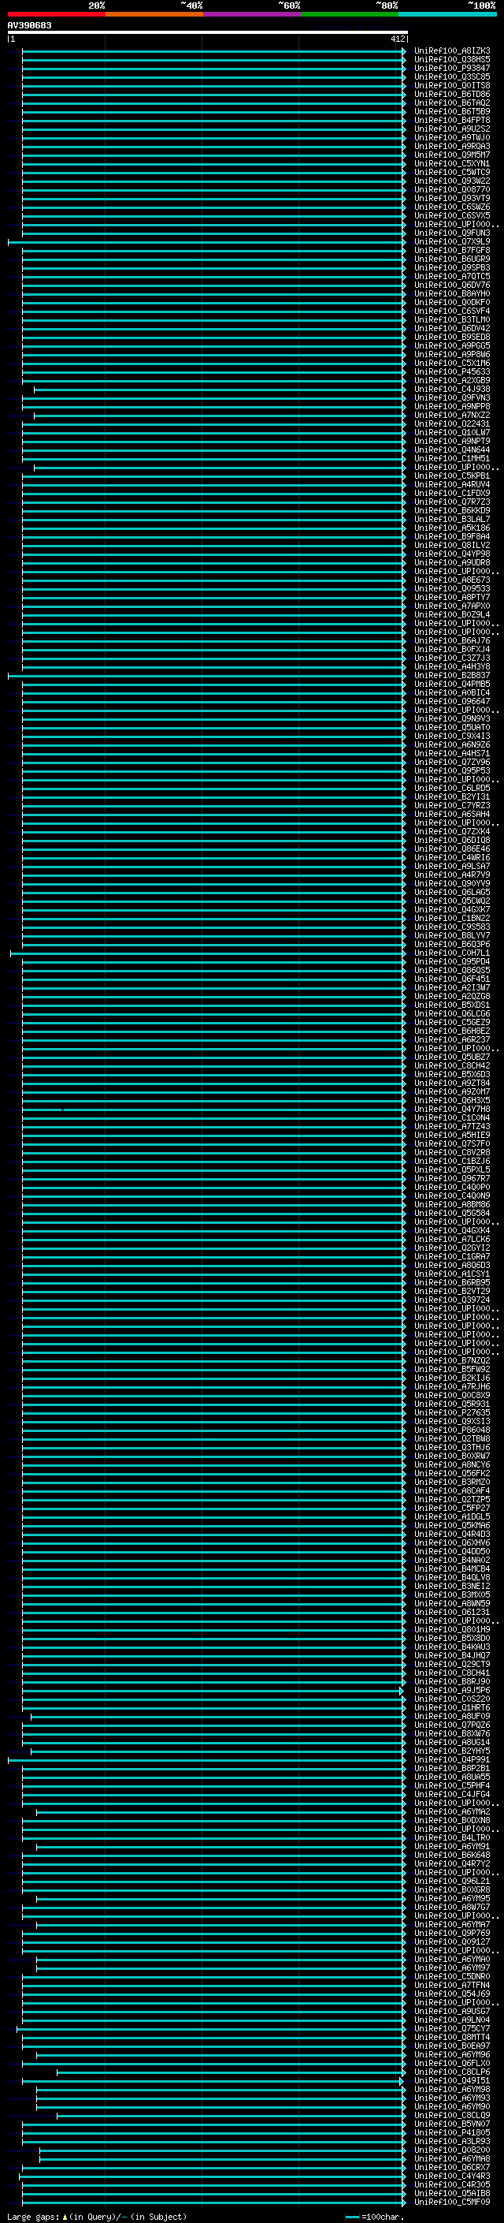Image resolution: width=504 pixels, height=2223 pixels.
Task: Pick the UniRef100_A9LSA7 hit name
Action: [x=451, y=867]
